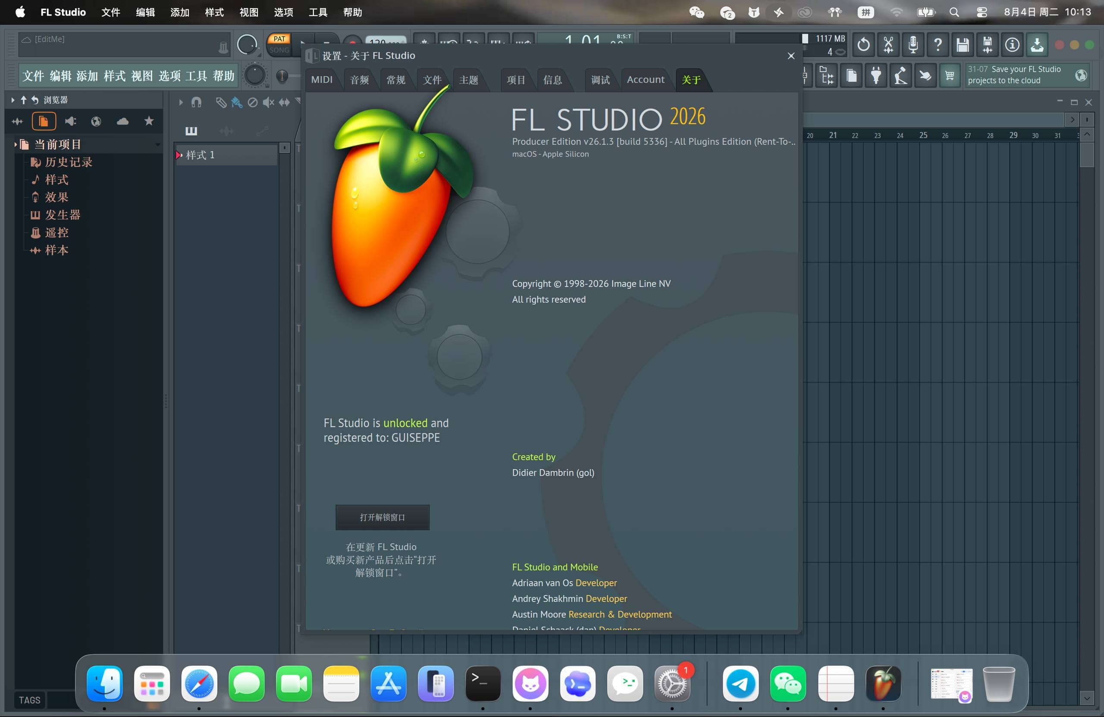Open project info circle icon
Viewport: 1104px width, 717px height.
point(1012,45)
